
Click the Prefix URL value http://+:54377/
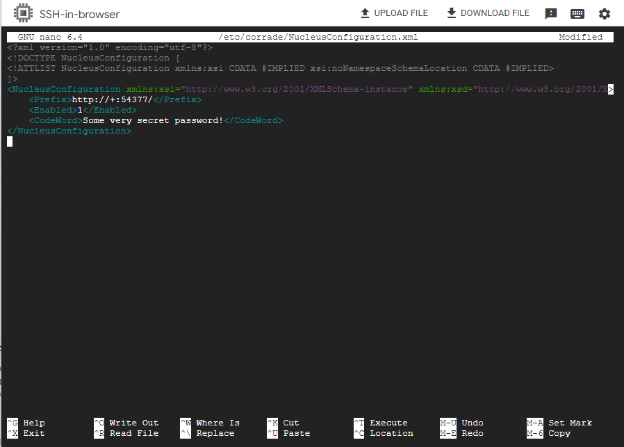point(112,99)
